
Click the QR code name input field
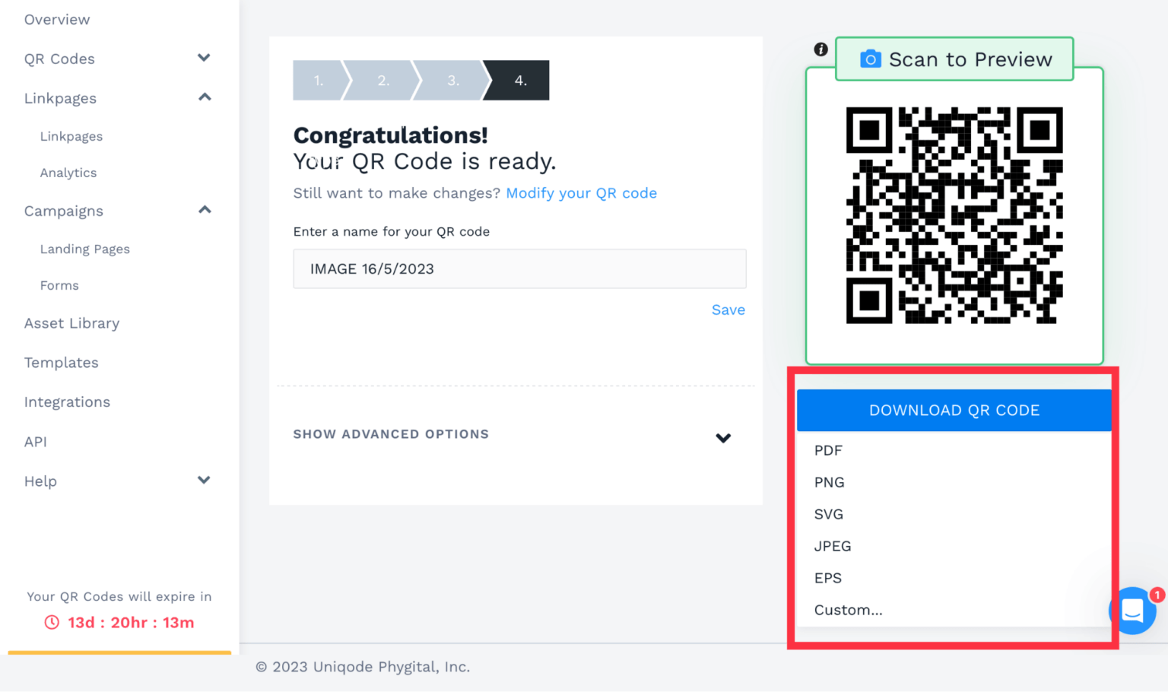(x=519, y=268)
